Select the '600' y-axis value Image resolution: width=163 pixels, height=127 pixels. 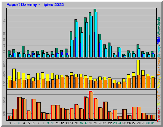(4, 74)
